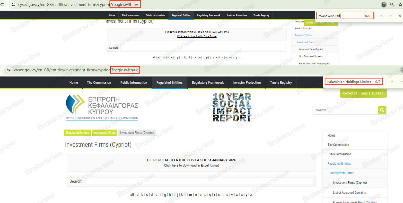This screenshot has height=203, width=403.
Task: Open Trusts Registry in upper navigation bar
Action: pos(261,15)
